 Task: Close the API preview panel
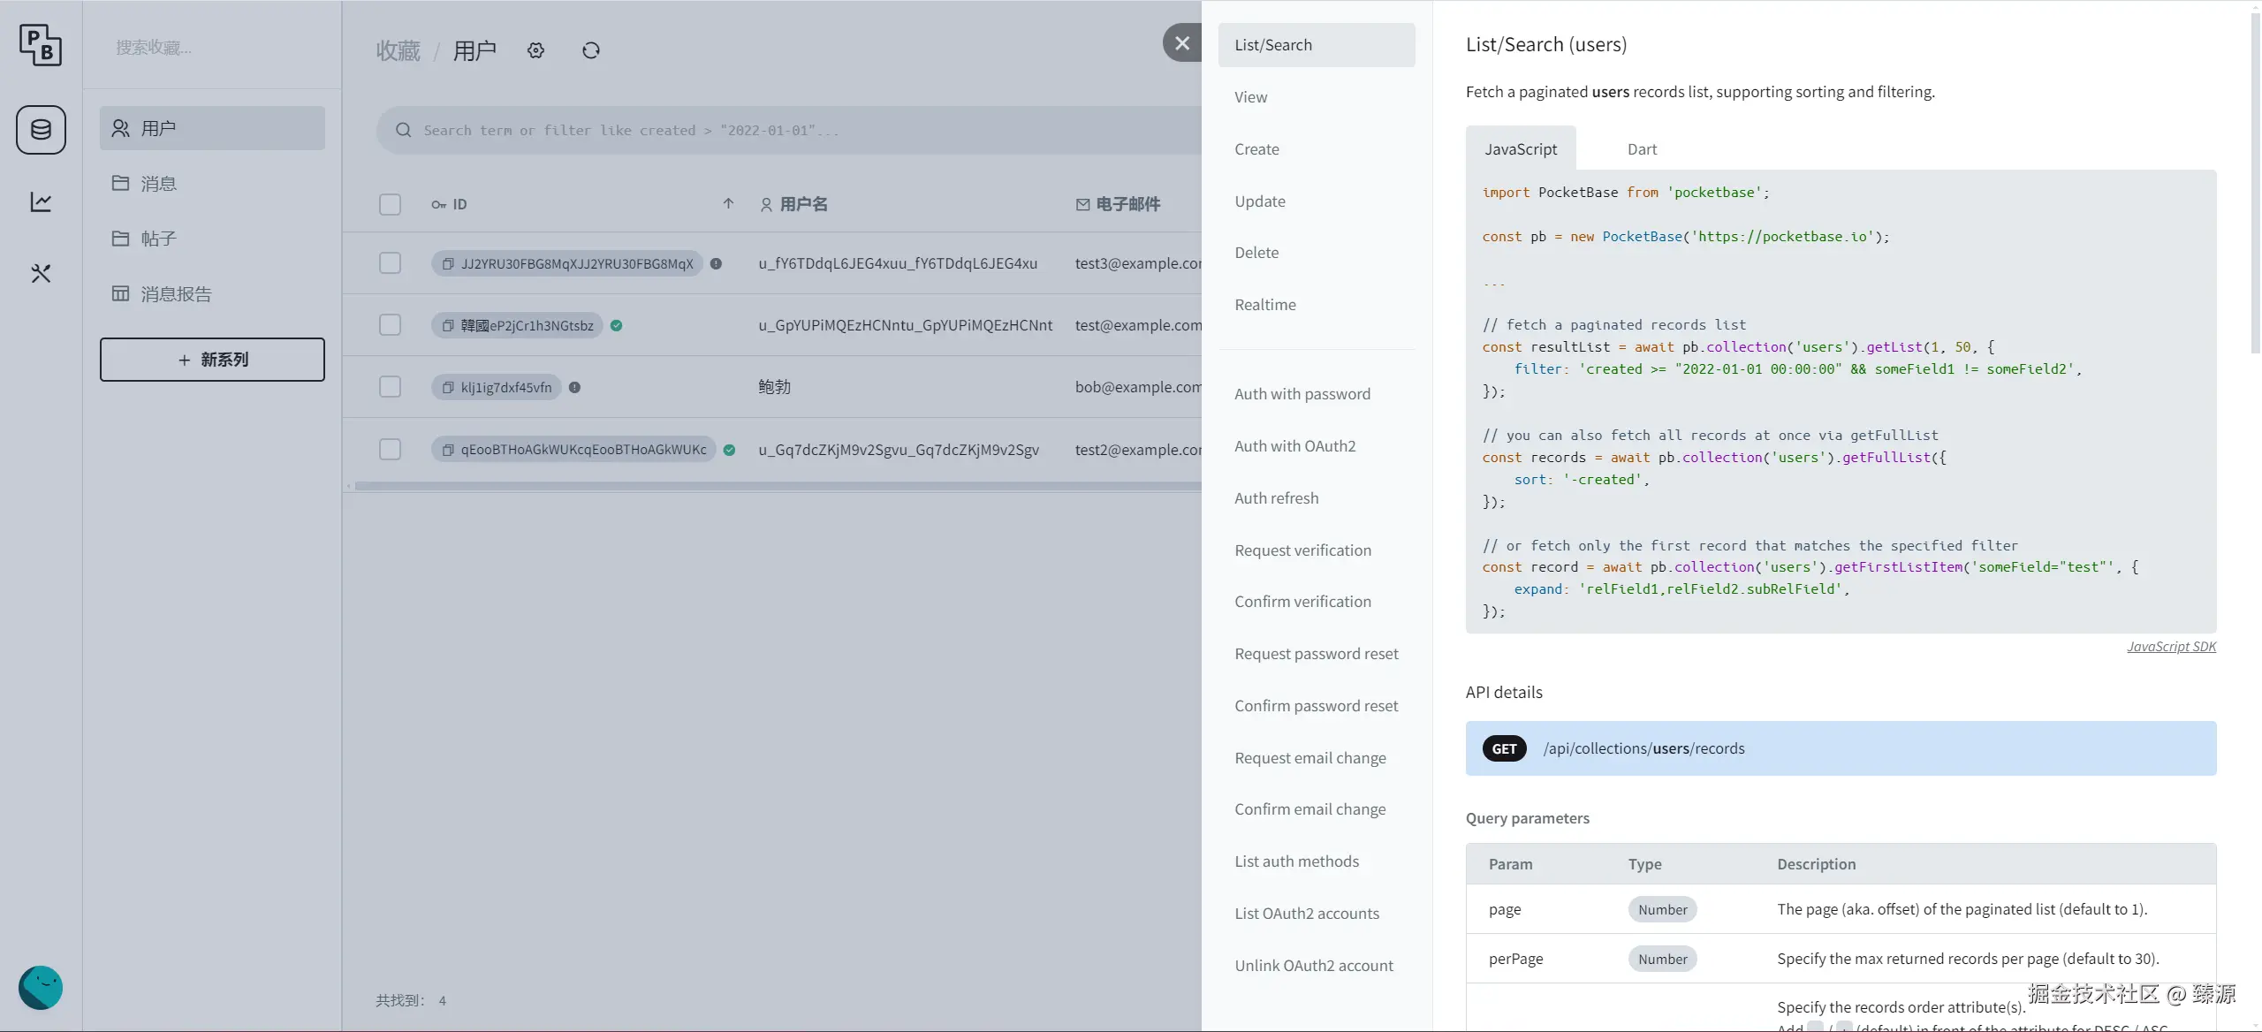[x=1182, y=42]
